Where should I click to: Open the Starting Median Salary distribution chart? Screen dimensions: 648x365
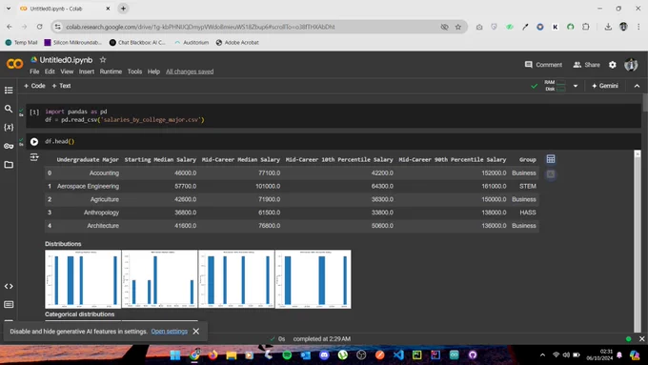pyautogui.click(x=83, y=279)
